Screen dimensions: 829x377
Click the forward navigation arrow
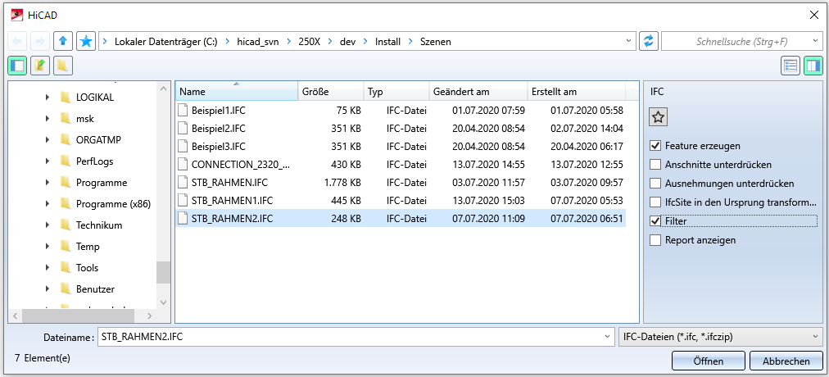39,41
